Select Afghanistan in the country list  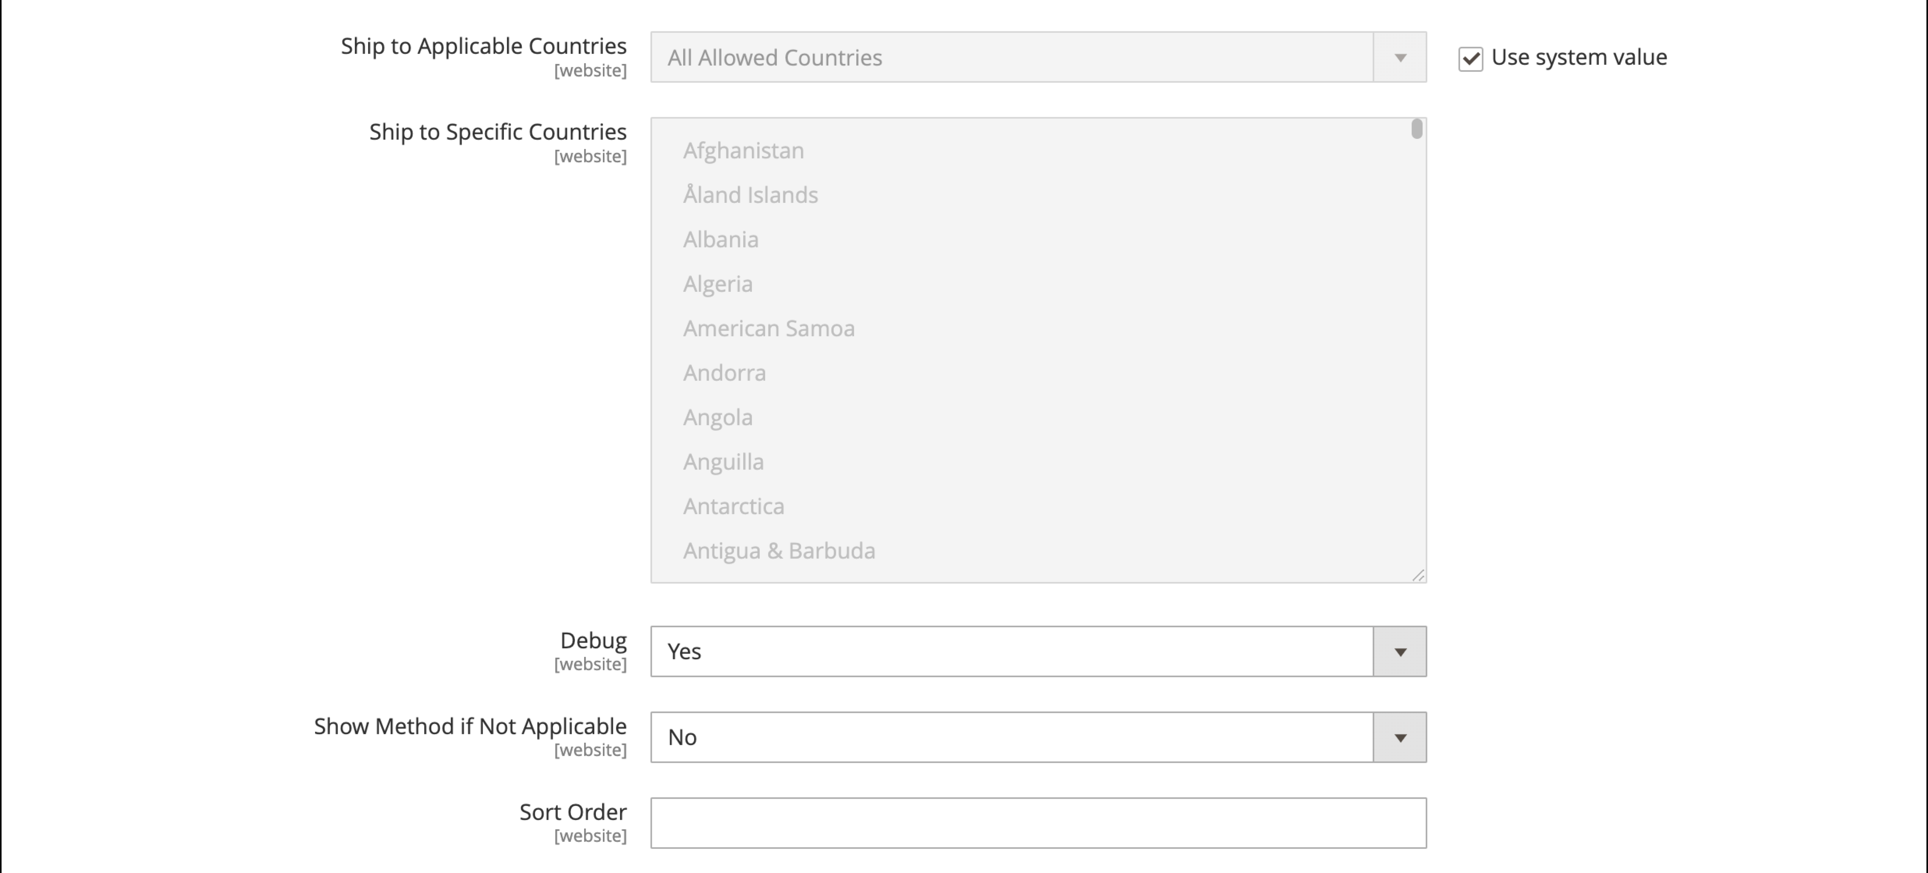743,151
